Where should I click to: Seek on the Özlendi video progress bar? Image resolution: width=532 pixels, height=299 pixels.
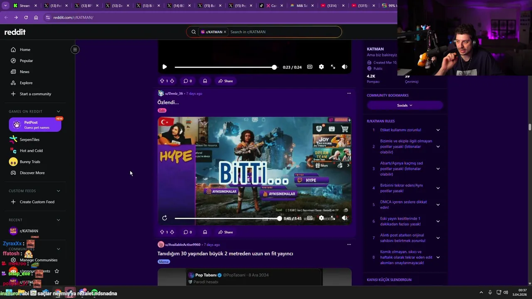[227, 218]
